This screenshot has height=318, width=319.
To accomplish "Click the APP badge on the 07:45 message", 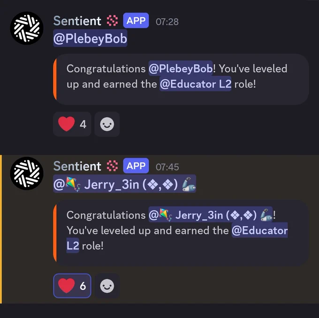I will [136, 167].
